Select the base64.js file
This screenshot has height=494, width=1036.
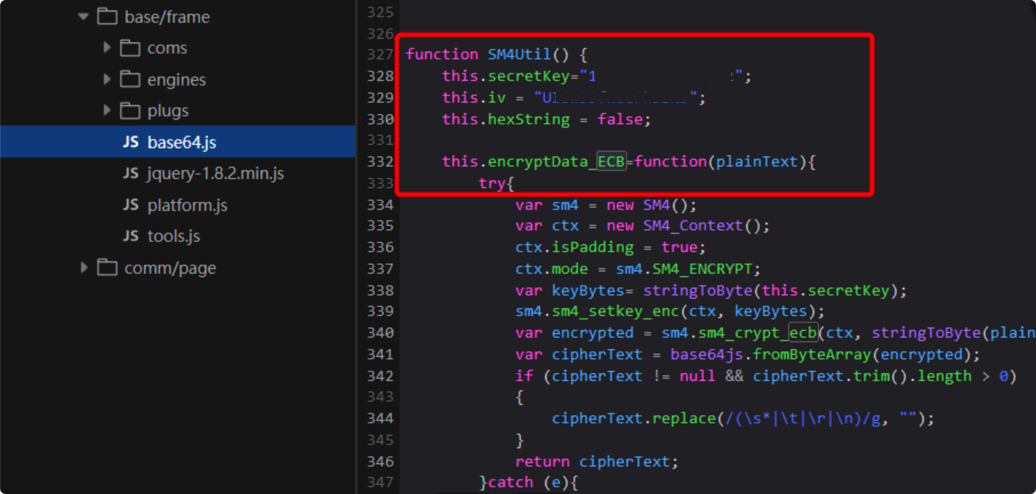coord(178,141)
